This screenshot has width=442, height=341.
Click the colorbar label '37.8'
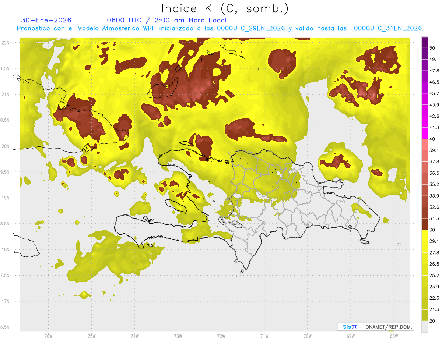tap(434, 161)
